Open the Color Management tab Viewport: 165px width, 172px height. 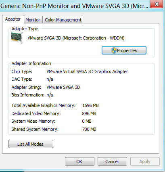(x=63, y=20)
